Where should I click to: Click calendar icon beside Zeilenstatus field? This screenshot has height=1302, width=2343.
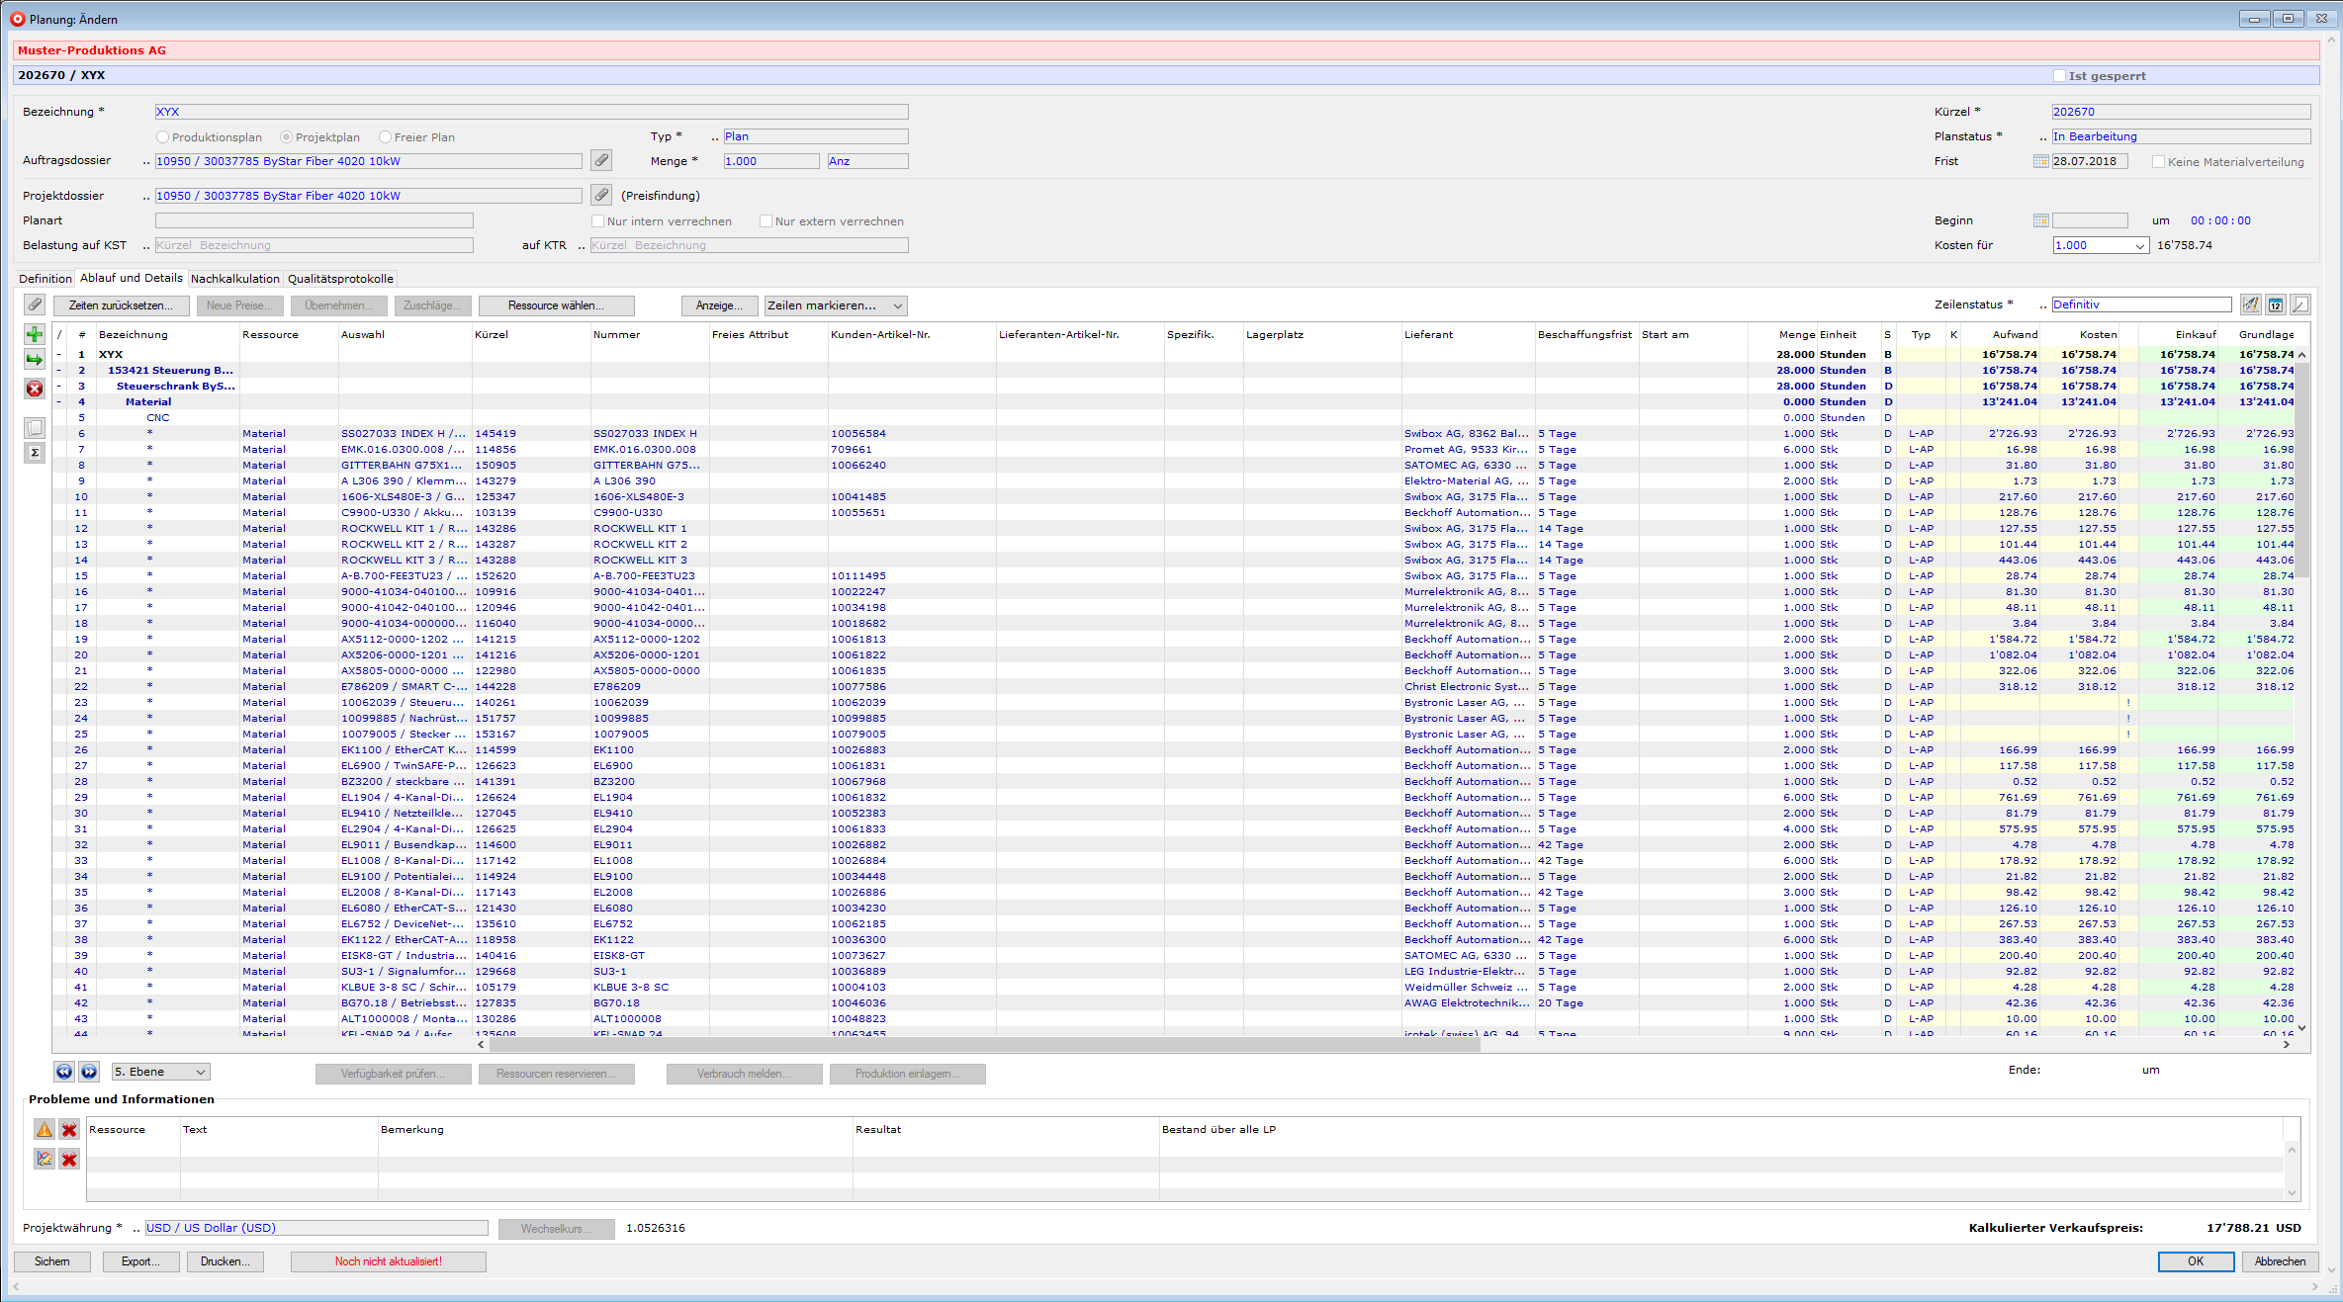[2275, 304]
